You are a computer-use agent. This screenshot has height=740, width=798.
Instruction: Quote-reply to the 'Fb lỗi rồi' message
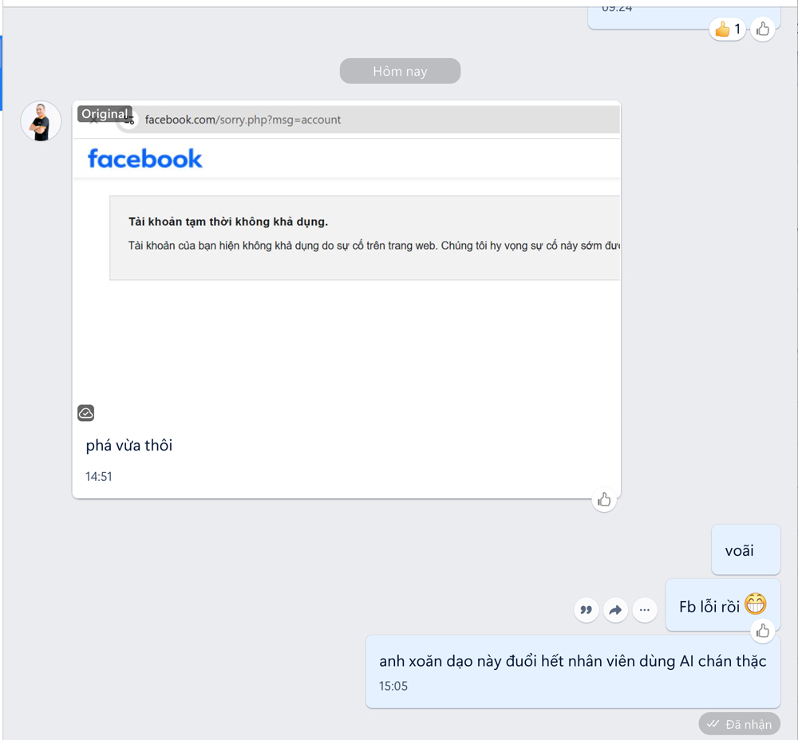pos(587,609)
